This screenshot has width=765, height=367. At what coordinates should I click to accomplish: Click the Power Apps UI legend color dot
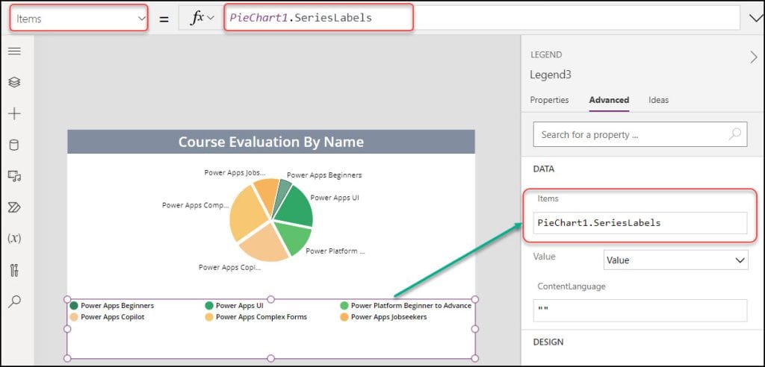(x=209, y=306)
